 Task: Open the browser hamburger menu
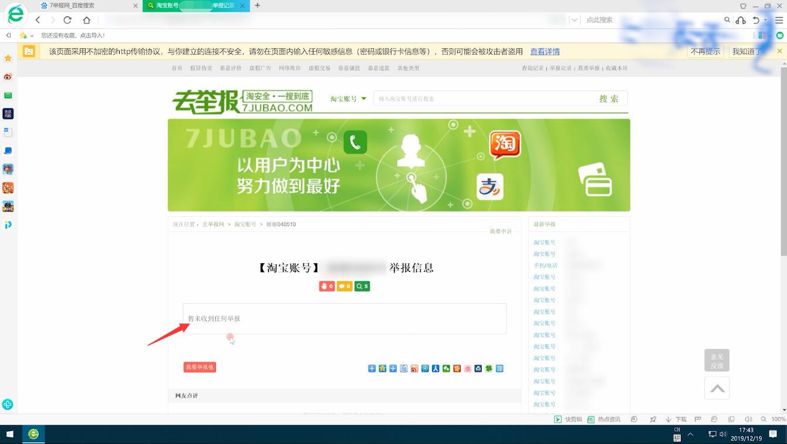[x=779, y=20]
